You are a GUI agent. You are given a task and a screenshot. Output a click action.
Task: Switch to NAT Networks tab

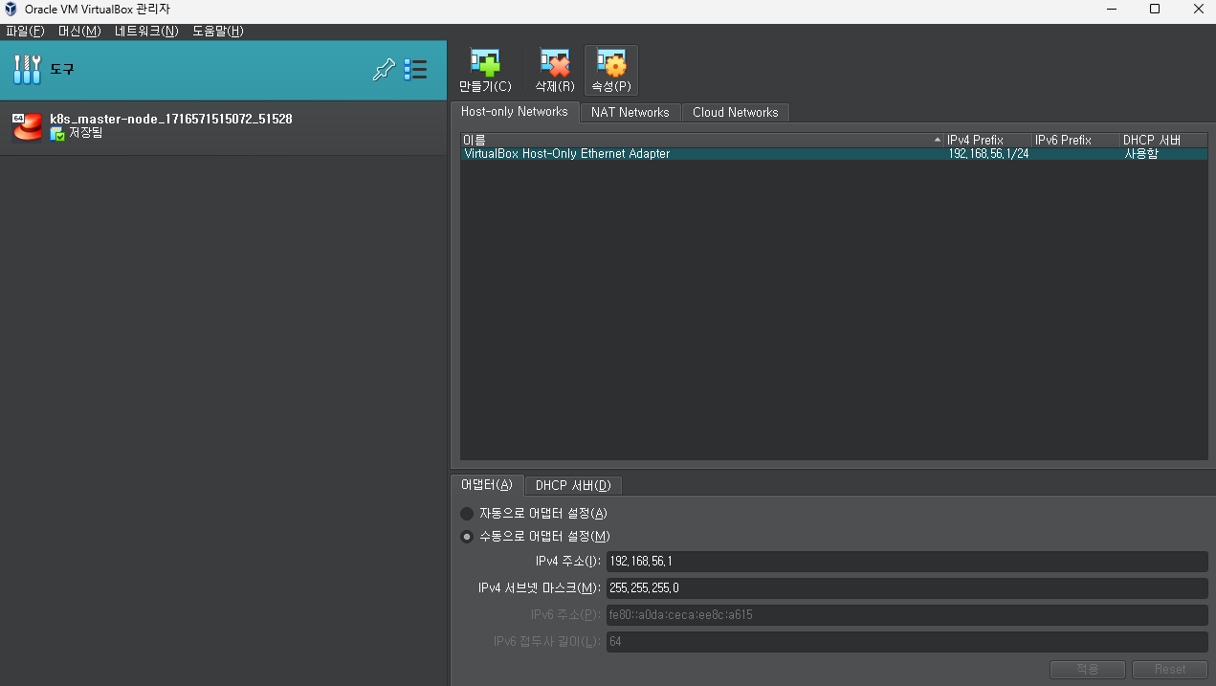(x=630, y=113)
